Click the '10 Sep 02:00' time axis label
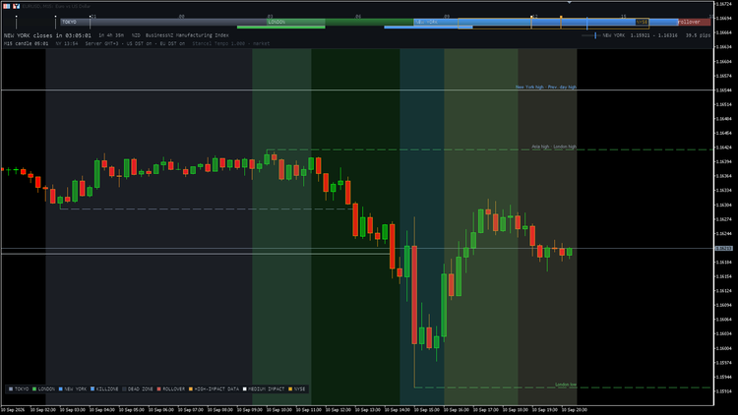The image size is (738, 415). click(43, 410)
